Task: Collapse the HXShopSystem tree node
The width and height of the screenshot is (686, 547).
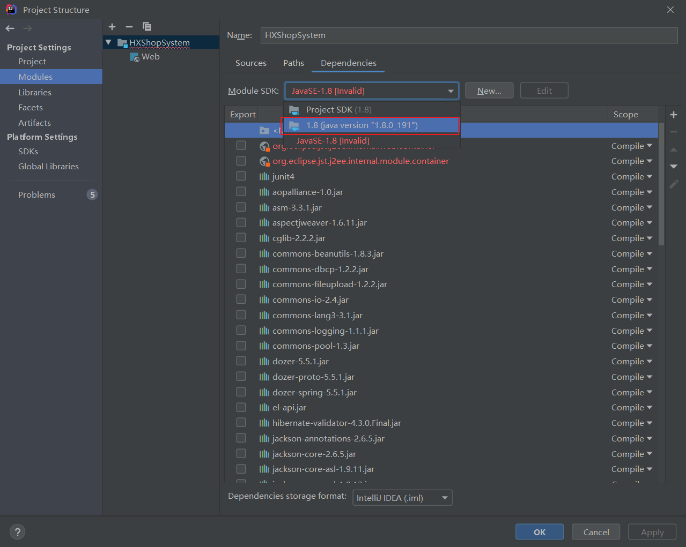Action: [108, 42]
